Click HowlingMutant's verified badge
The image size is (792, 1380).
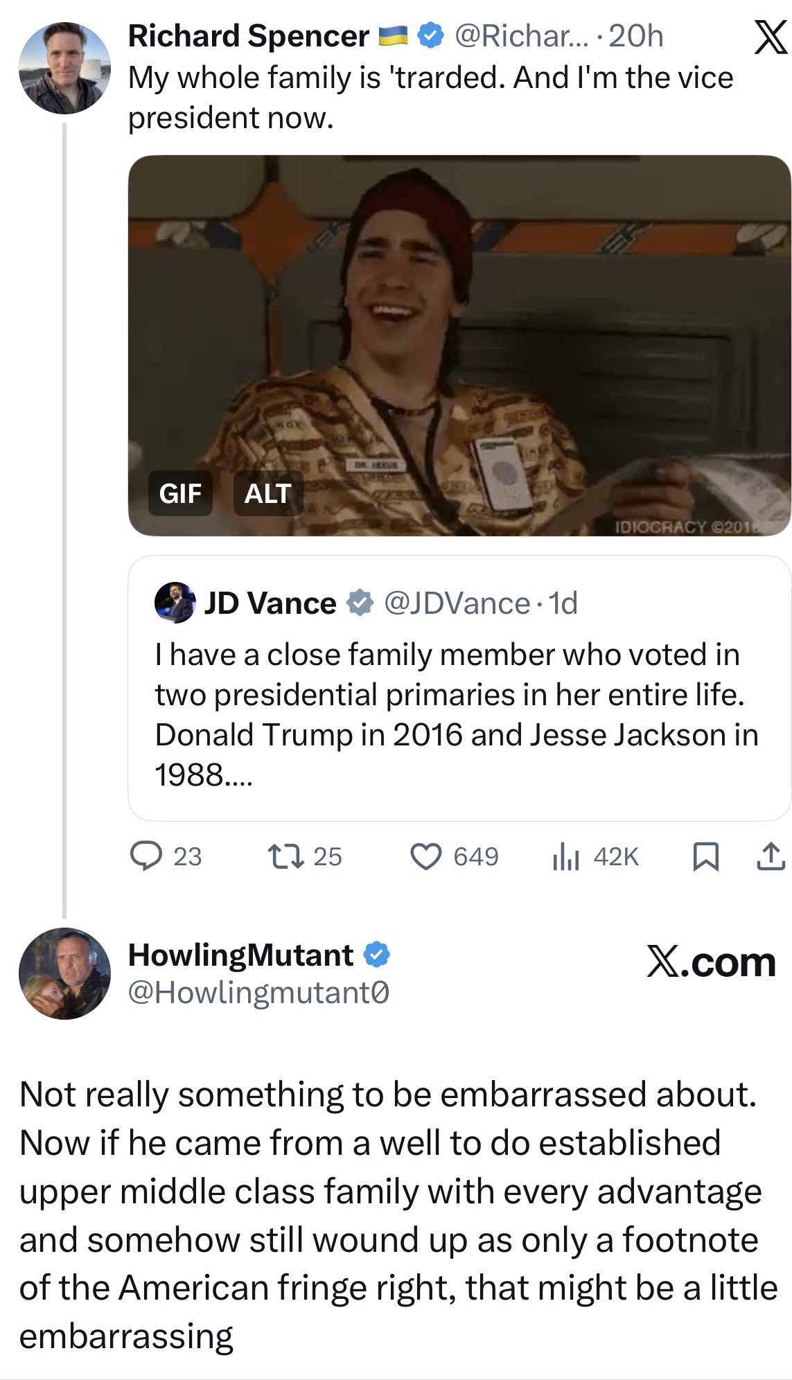[377, 955]
